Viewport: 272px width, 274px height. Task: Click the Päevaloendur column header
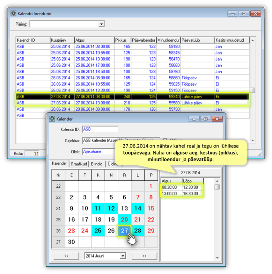143,40
